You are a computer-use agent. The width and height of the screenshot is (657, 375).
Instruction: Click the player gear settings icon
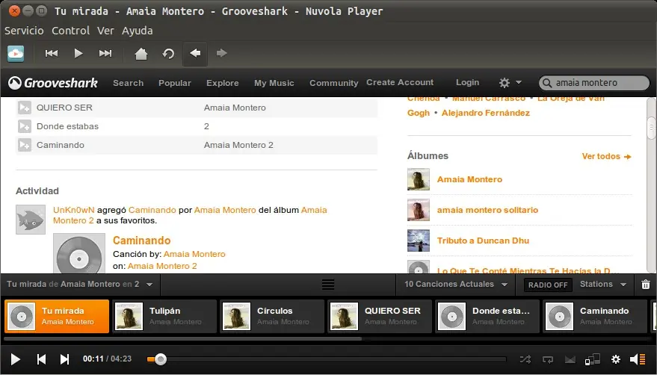(x=616, y=359)
